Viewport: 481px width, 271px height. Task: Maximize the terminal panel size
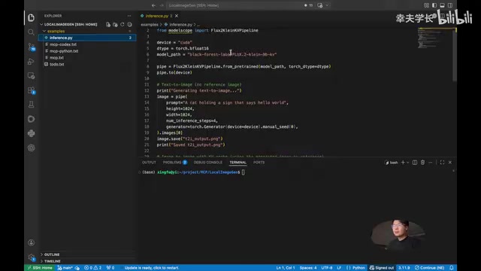pos(442,163)
